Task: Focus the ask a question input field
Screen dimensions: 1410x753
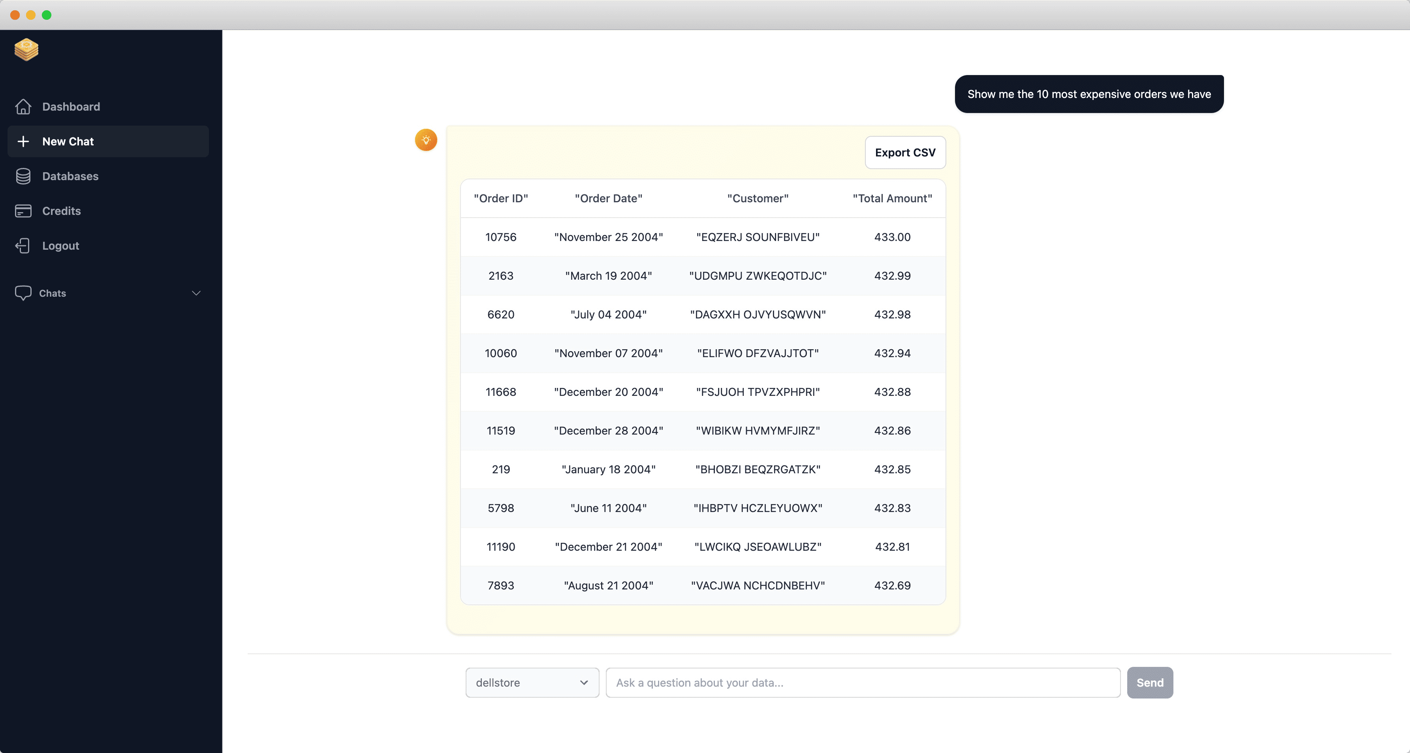Action: [x=862, y=682]
